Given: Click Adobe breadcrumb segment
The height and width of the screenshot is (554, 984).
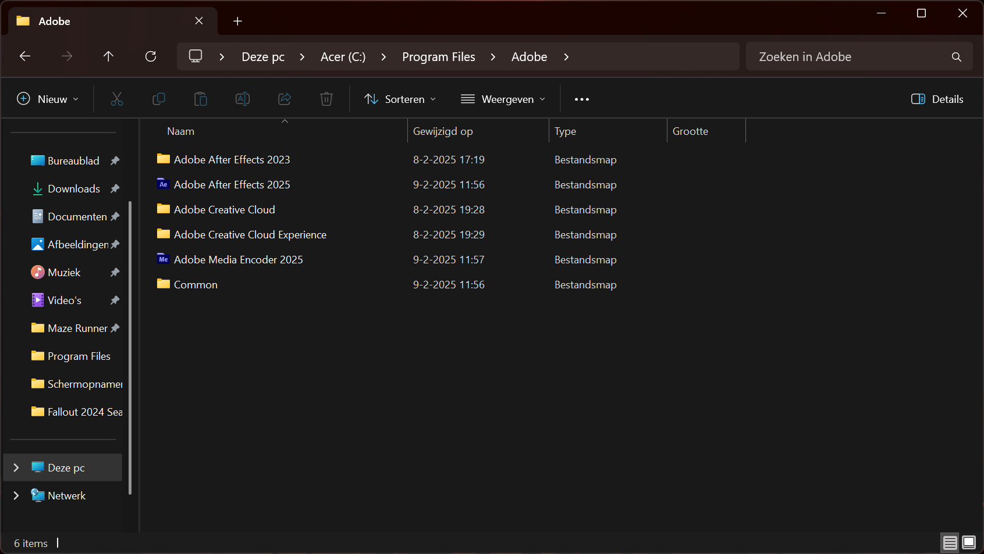Looking at the screenshot, I should (530, 57).
